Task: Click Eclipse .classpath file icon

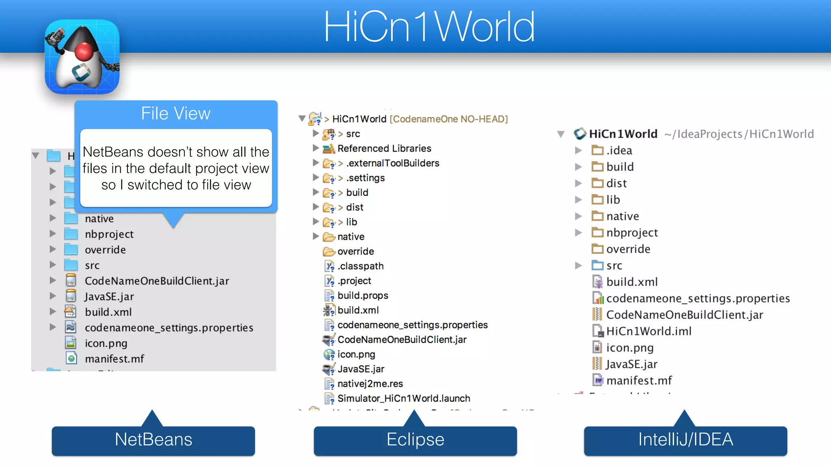Action: [x=329, y=266]
